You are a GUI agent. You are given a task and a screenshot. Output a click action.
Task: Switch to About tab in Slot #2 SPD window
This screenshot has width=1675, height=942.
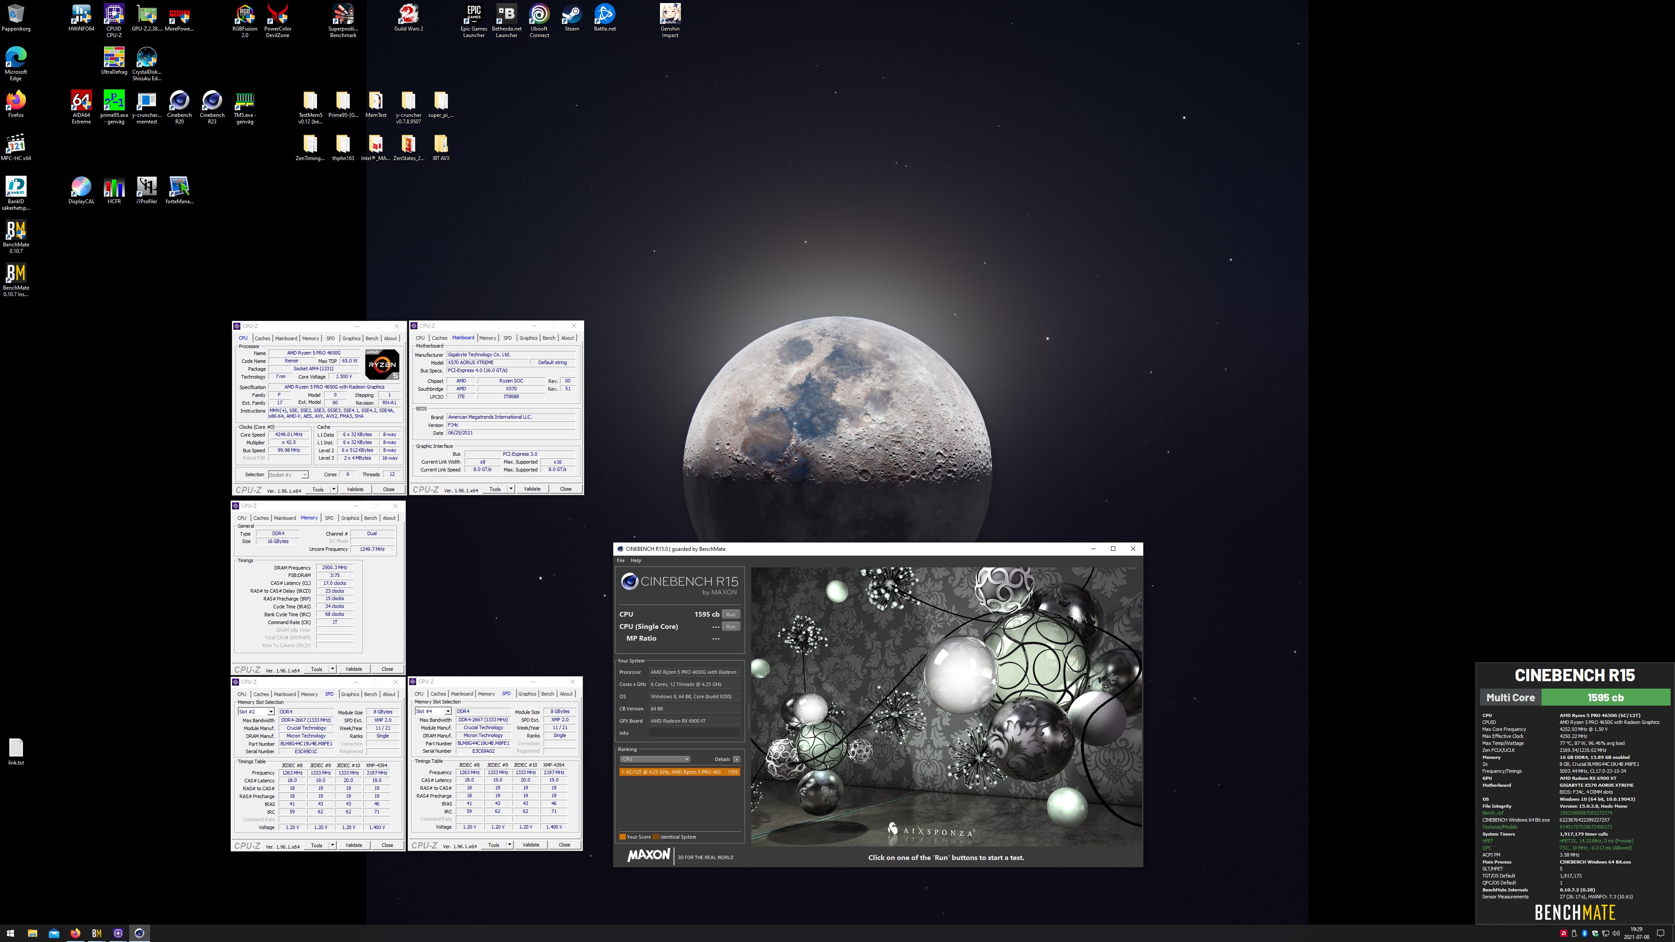click(389, 694)
